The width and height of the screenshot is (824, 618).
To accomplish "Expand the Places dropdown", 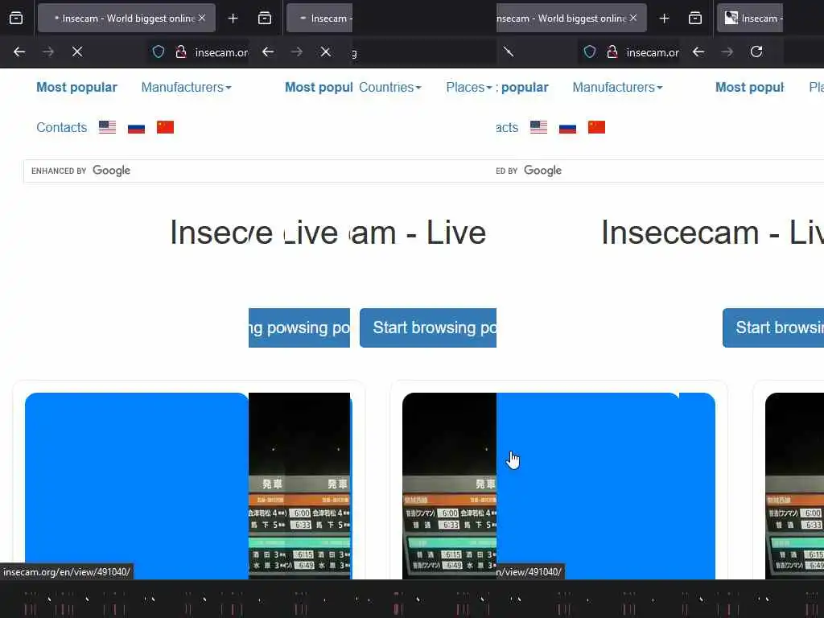I will coord(469,87).
